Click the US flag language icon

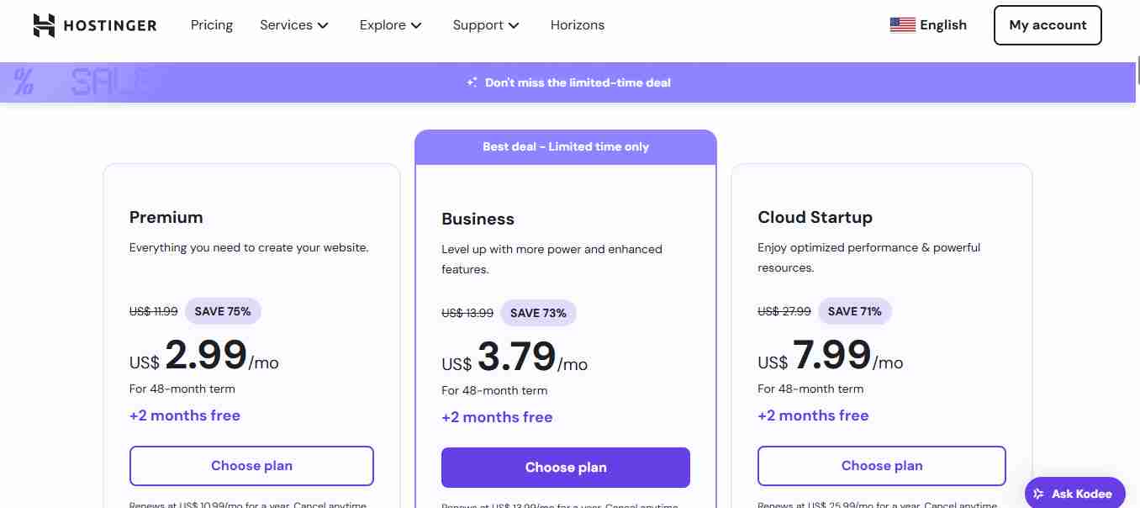tap(902, 25)
